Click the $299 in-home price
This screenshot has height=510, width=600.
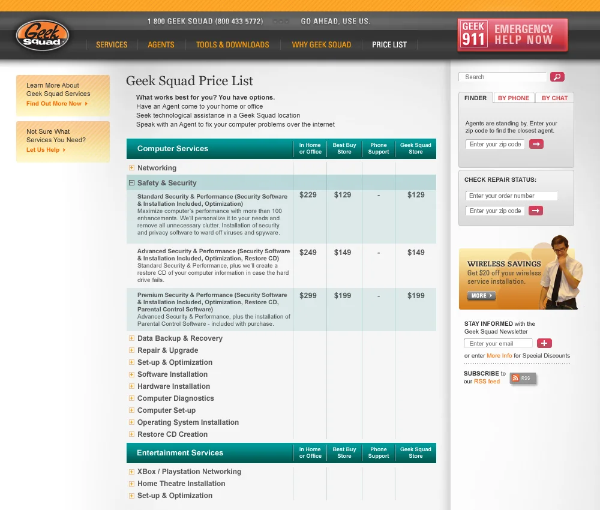[x=308, y=296]
